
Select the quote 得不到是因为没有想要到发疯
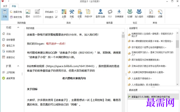(146, 60)
